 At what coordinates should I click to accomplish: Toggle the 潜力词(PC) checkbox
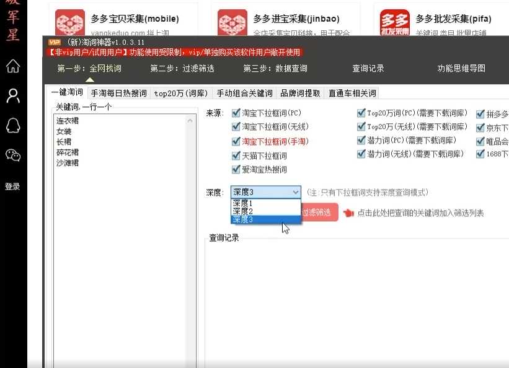coord(361,140)
